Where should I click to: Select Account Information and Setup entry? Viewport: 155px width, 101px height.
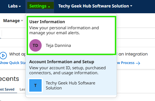(x=71, y=75)
